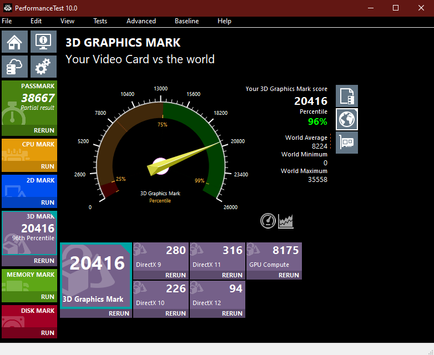
Task: Open the cloud baseline database icon
Action: (14, 67)
